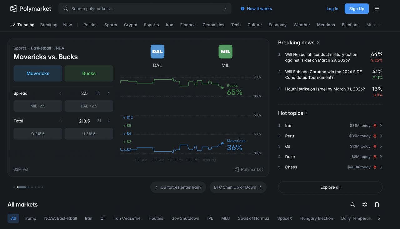Click the bookmark icon in All markets
The width and height of the screenshot is (400, 229).
click(x=377, y=205)
